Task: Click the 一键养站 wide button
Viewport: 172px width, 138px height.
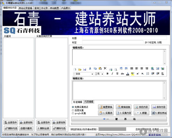Action: [119, 119]
